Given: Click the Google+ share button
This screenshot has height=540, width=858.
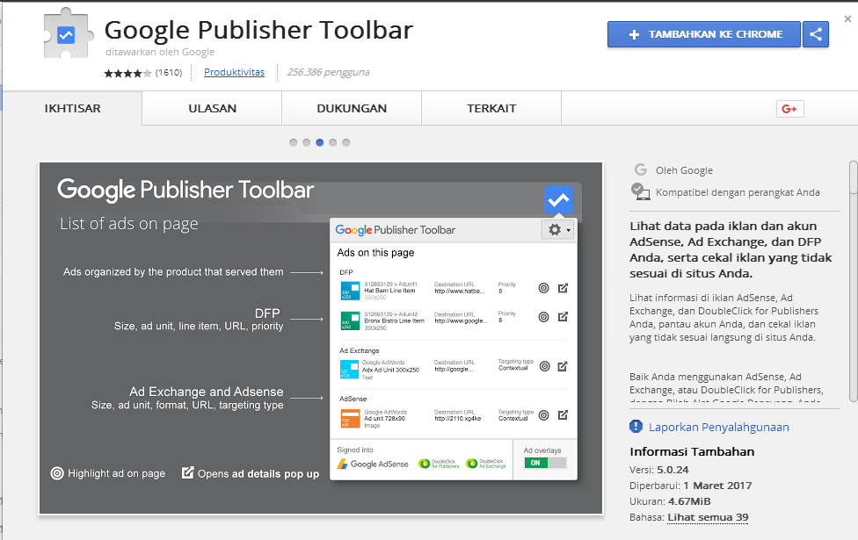Looking at the screenshot, I should tap(789, 109).
